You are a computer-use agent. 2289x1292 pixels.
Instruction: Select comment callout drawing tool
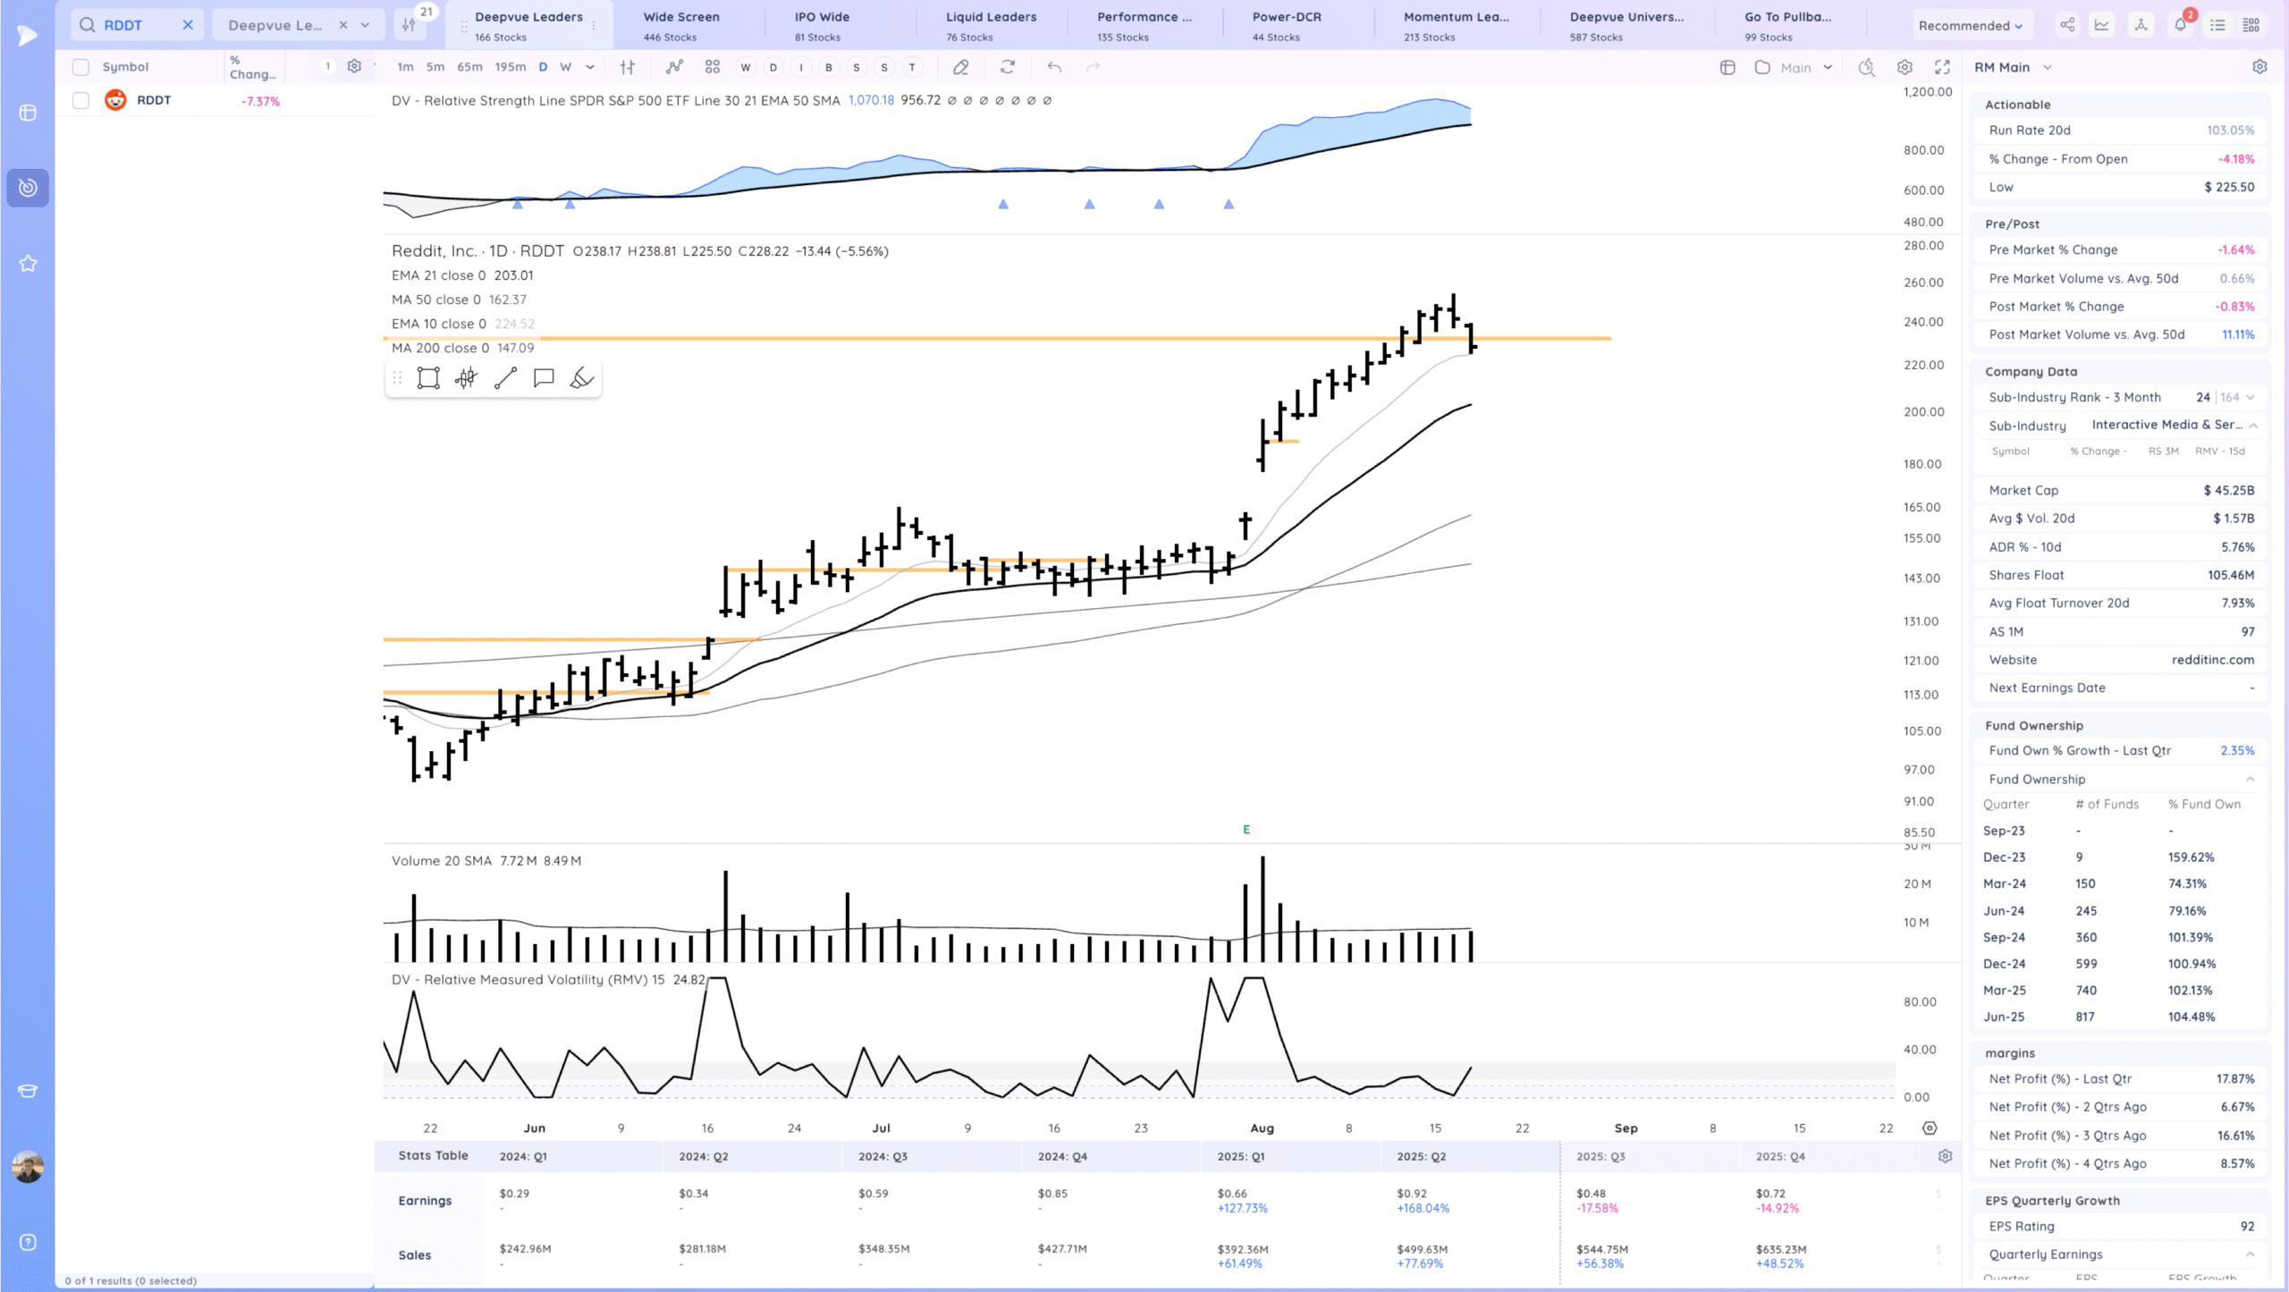(544, 378)
